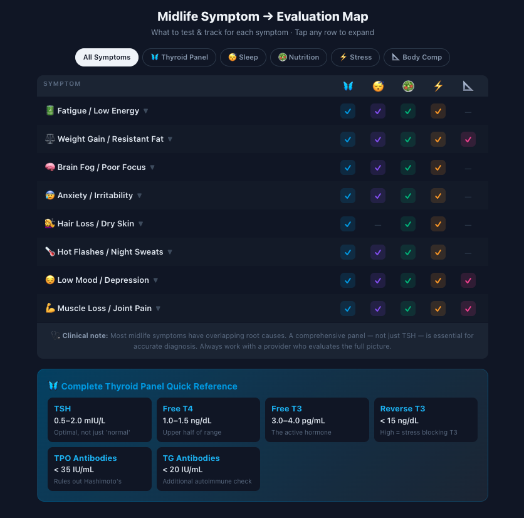
Task: Click the battery icon beside Fatigue / Low Energy
Action: pos(50,111)
